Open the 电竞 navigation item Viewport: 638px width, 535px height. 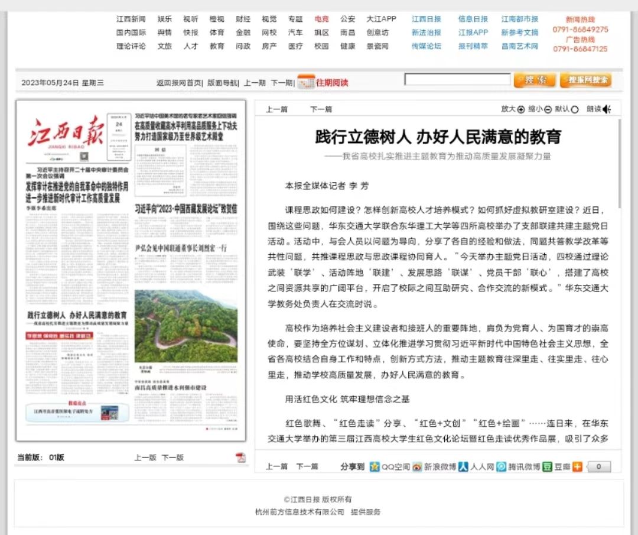[321, 19]
